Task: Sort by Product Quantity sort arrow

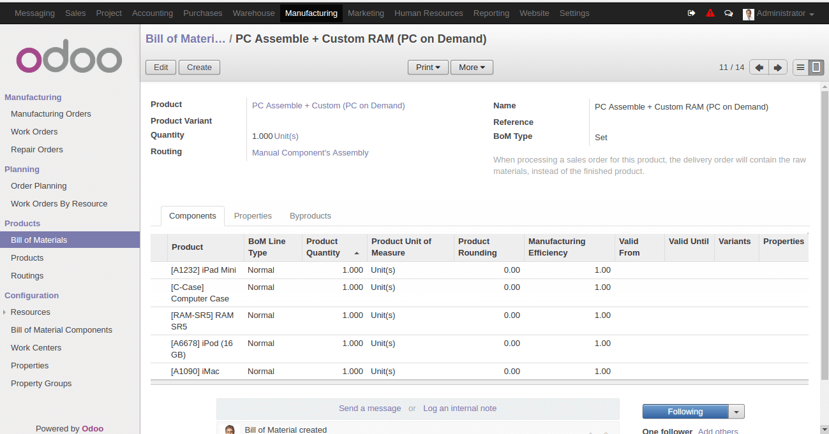Action: point(357,253)
